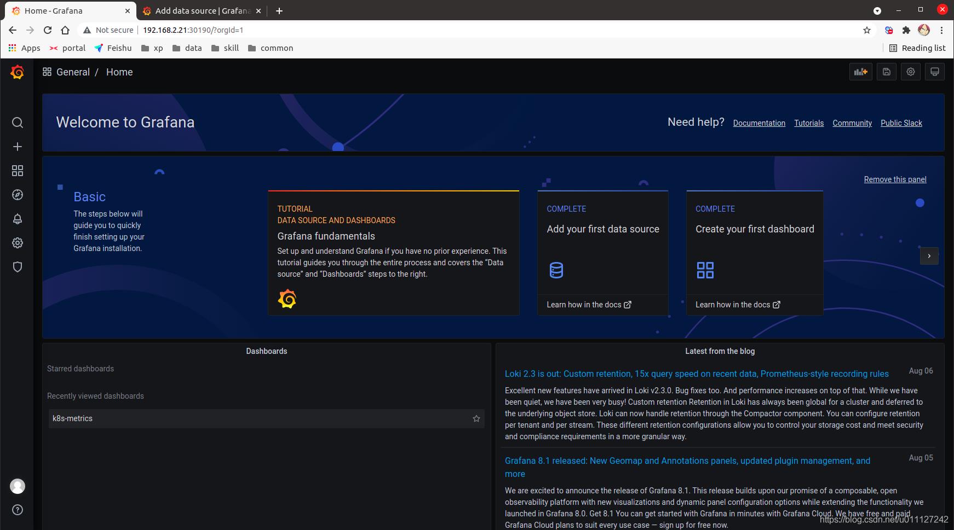Open the Create plus menu in sidebar
This screenshot has height=530, width=954.
coord(18,147)
